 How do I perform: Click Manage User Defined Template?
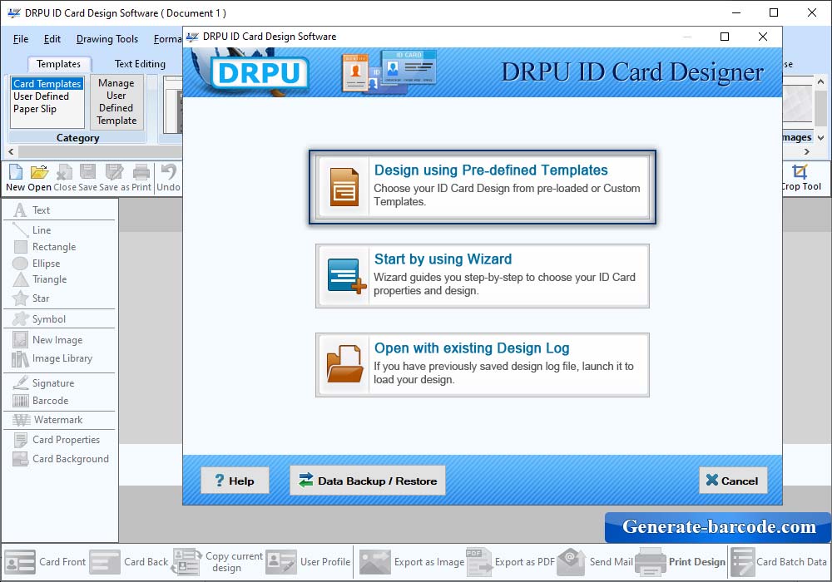[x=116, y=101]
